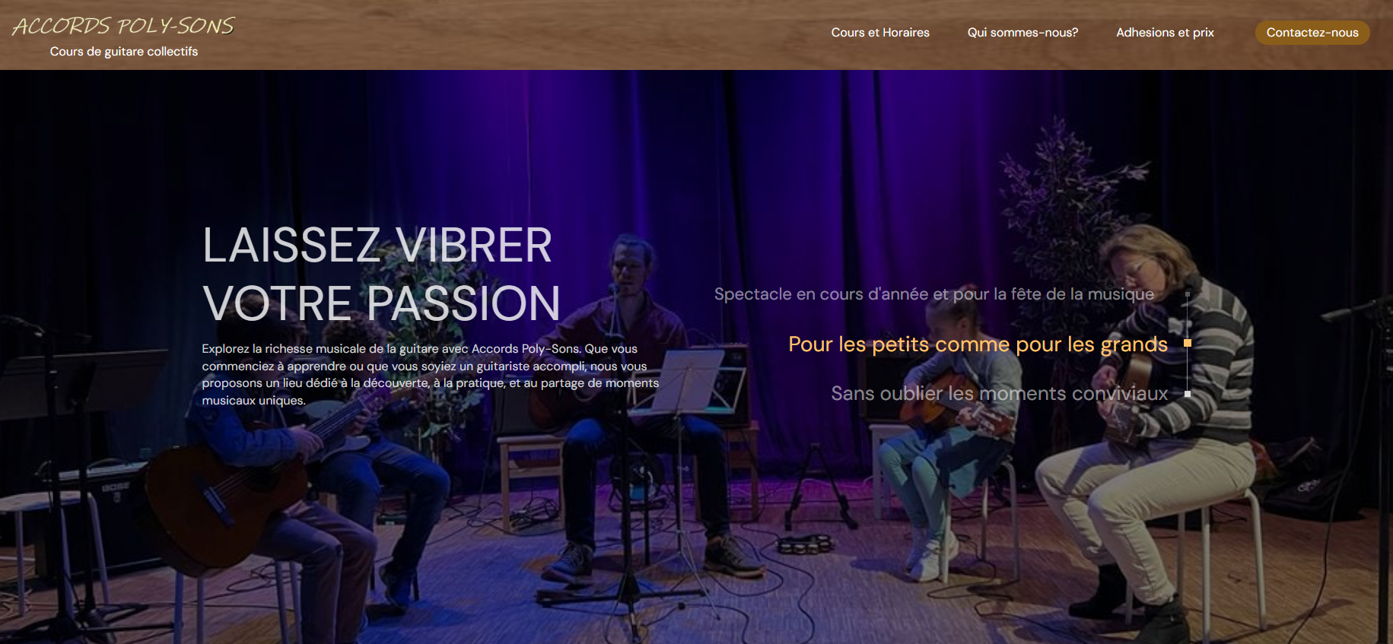Show the 'Spectacle en cours d'année' slide
The height and width of the screenshot is (644, 1393).
click(933, 294)
